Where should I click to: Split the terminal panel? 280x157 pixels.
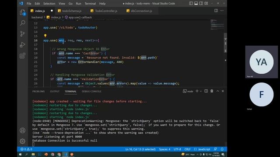tap(206, 91)
